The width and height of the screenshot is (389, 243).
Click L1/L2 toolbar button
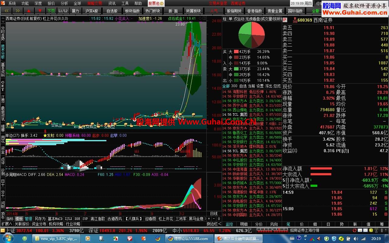tap(63, 11)
